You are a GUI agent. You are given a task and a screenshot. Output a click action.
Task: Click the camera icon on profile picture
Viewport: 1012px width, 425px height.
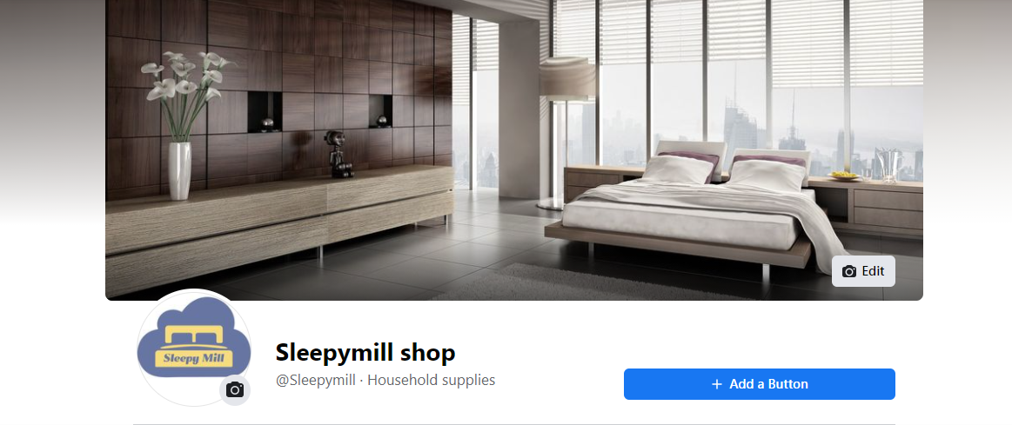coord(235,390)
